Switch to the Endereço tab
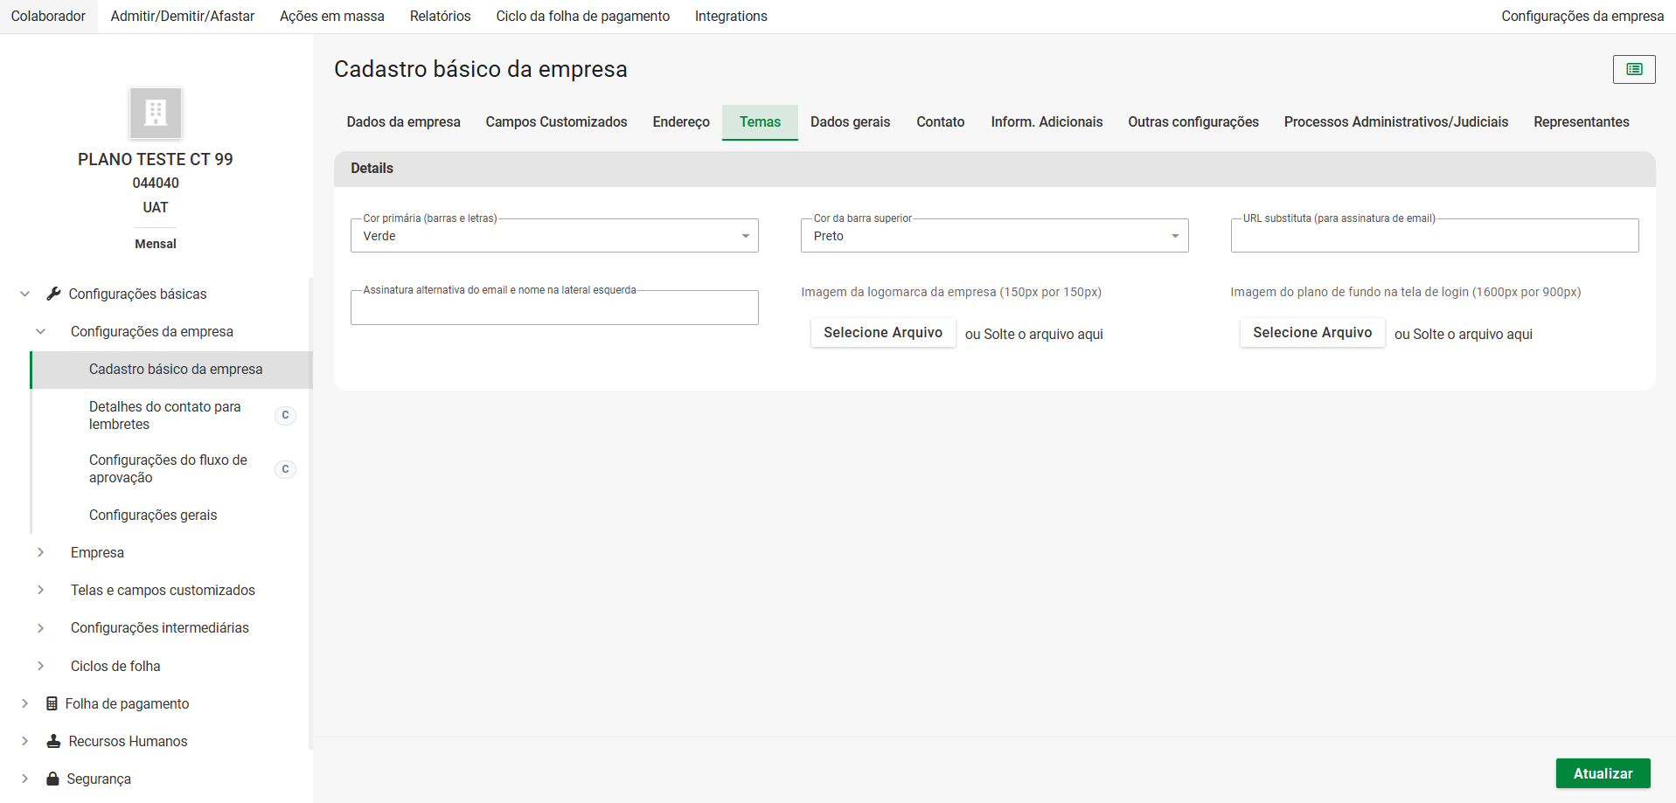The image size is (1676, 803). click(680, 122)
